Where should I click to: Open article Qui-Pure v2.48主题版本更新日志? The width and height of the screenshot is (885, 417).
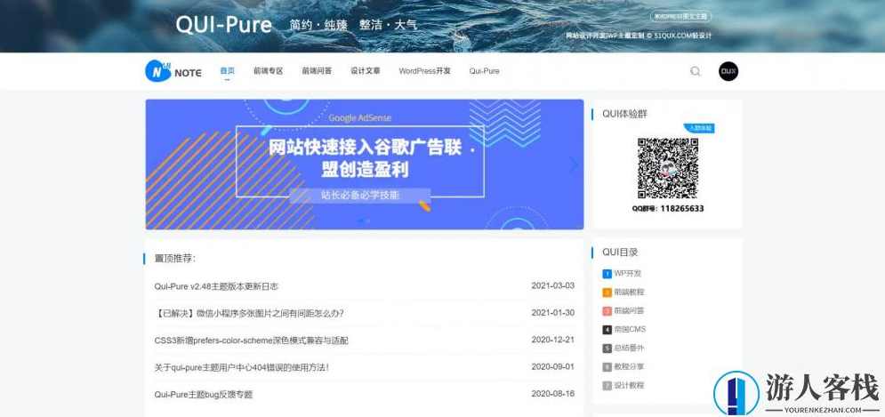216,286
